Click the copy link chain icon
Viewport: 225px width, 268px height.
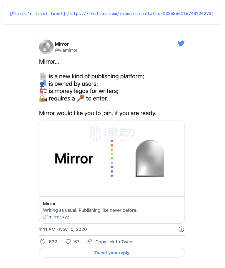pos(89,242)
